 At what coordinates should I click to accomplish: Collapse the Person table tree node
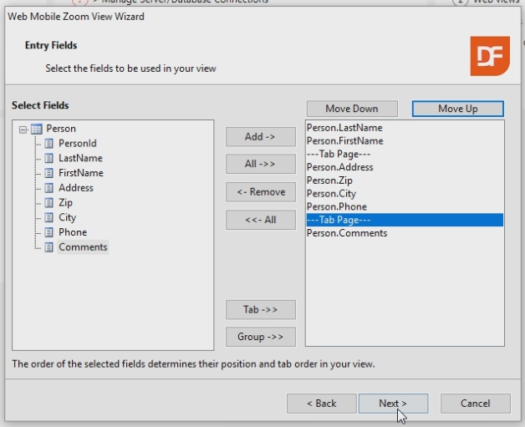click(x=23, y=129)
